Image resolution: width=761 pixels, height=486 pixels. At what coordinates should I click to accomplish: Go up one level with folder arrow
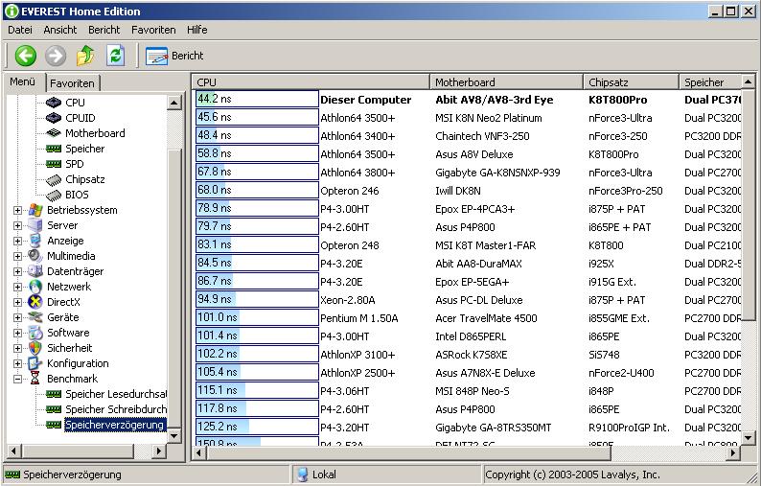[x=85, y=56]
